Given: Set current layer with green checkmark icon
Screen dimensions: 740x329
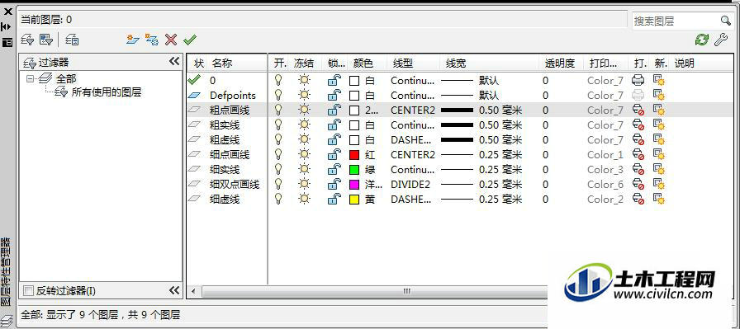Looking at the screenshot, I should point(190,40).
